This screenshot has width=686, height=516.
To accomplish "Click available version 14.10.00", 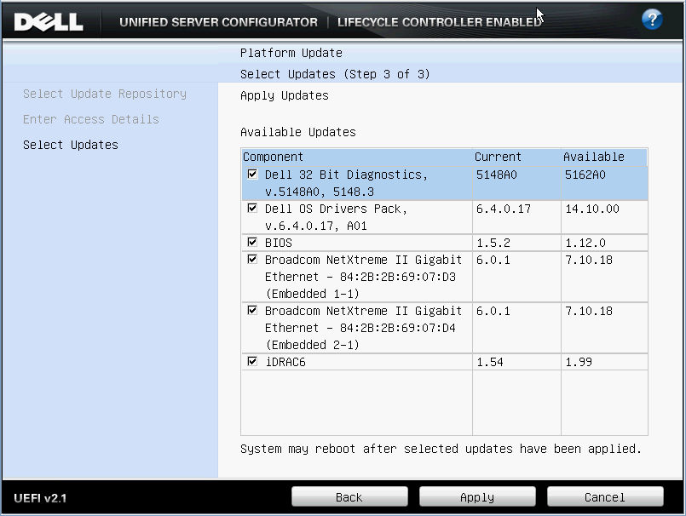I will point(592,209).
